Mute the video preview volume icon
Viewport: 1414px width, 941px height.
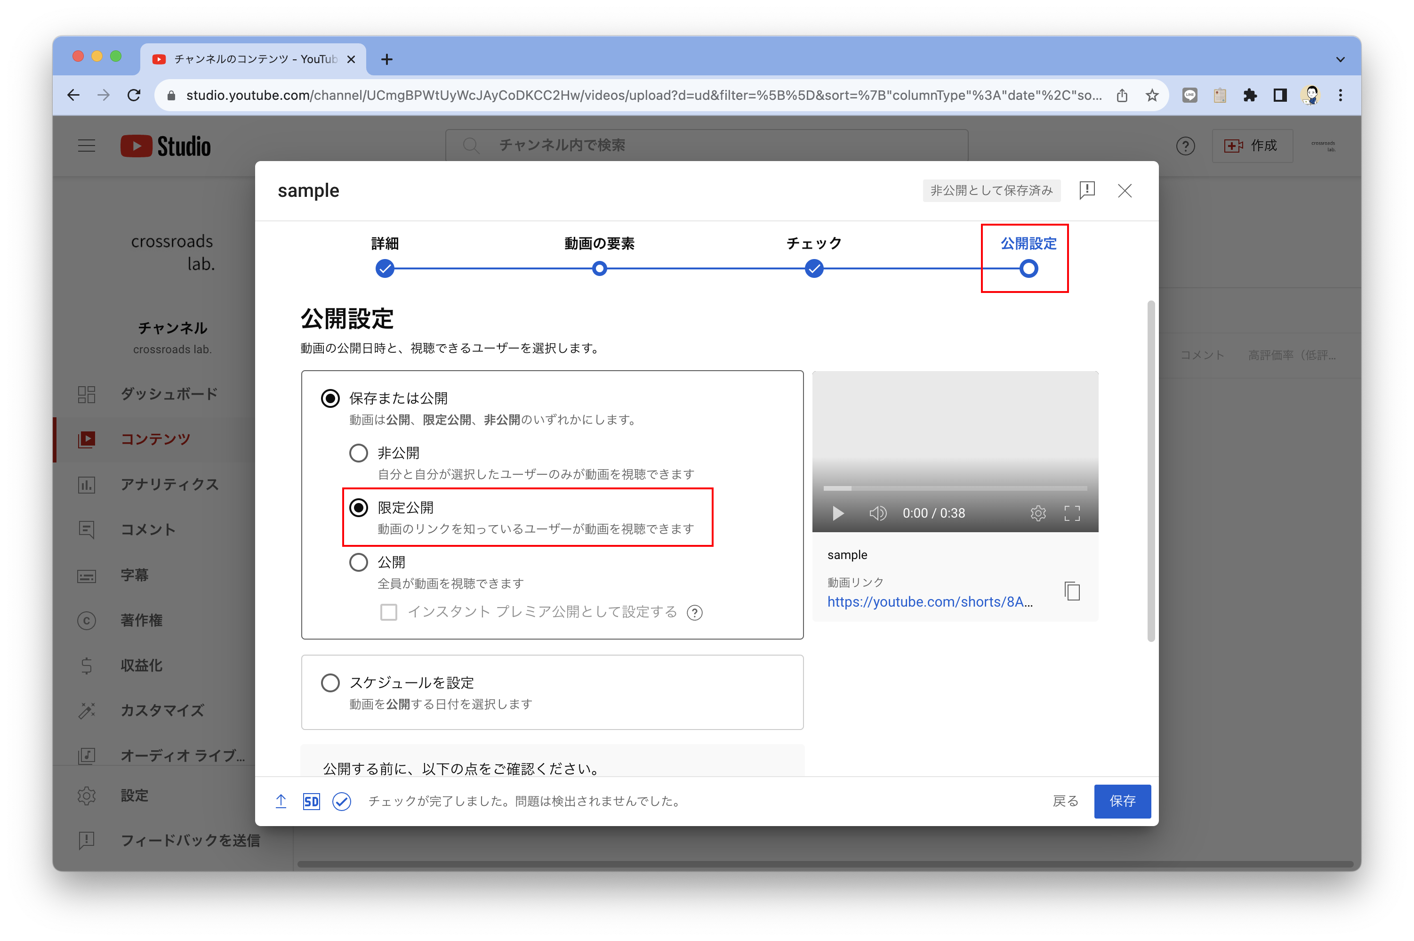click(877, 513)
